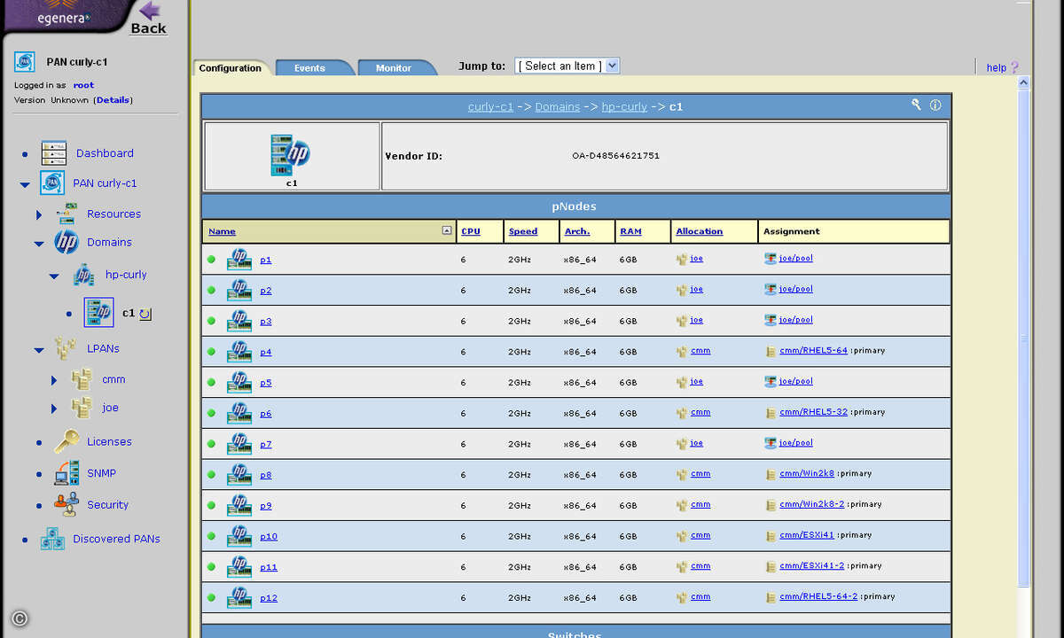
Task: Sort by the Speed column header
Action: click(x=523, y=231)
